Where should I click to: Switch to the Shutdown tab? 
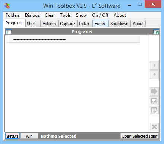pyautogui.click(x=119, y=24)
